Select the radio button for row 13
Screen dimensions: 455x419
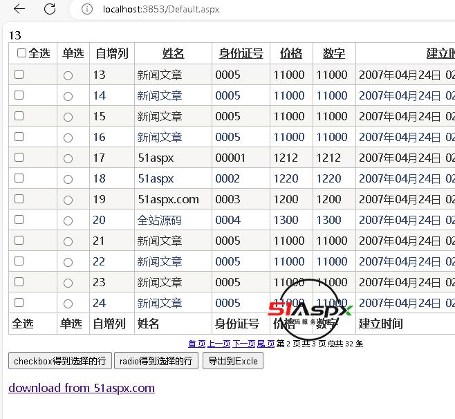(x=68, y=76)
